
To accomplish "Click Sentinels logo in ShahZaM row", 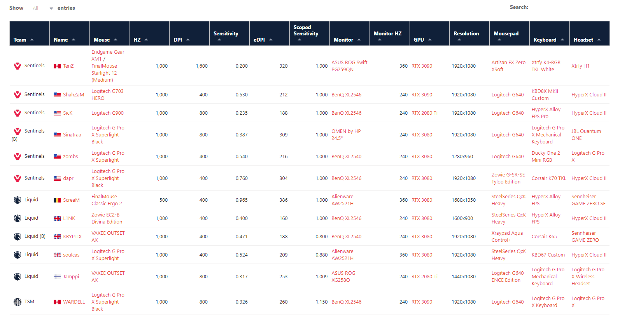I will tap(18, 95).
